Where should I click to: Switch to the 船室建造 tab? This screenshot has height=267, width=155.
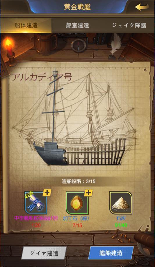point(77,25)
